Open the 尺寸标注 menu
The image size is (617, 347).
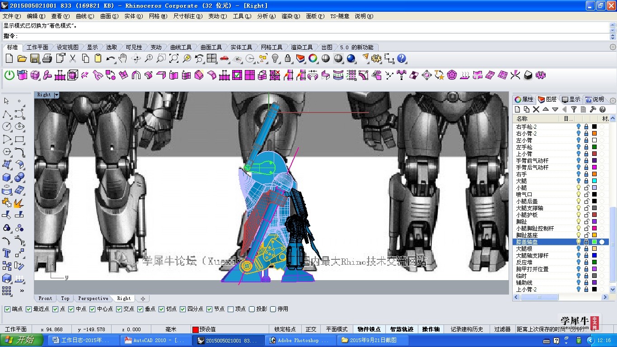click(x=188, y=16)
